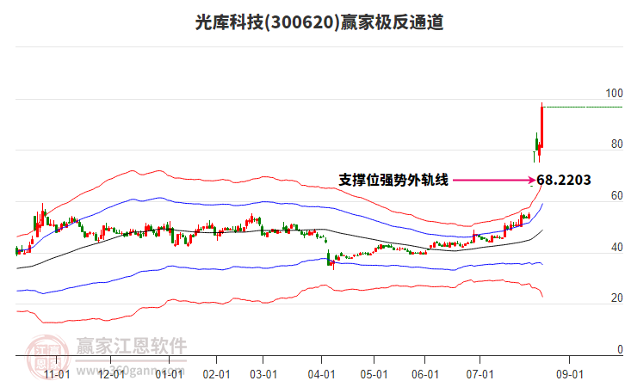Image resolution: width=625 pixels, height=387 pixels.
Task: Click the y-axis value 0
Action: point(620,349)
